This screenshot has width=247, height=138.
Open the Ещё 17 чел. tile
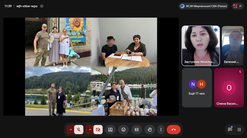pos(197,88)
